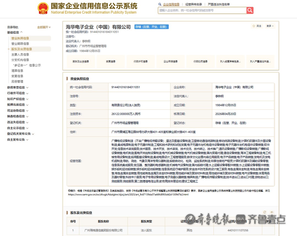Click the 行政许可信息 quick button
This screenshot has width=297, height=236.
[x=141, y=61]
